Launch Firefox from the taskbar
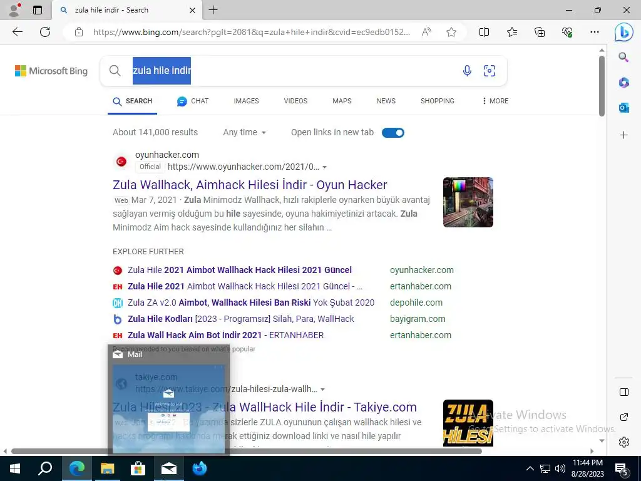The image size is (641, 481). [200, 468]
